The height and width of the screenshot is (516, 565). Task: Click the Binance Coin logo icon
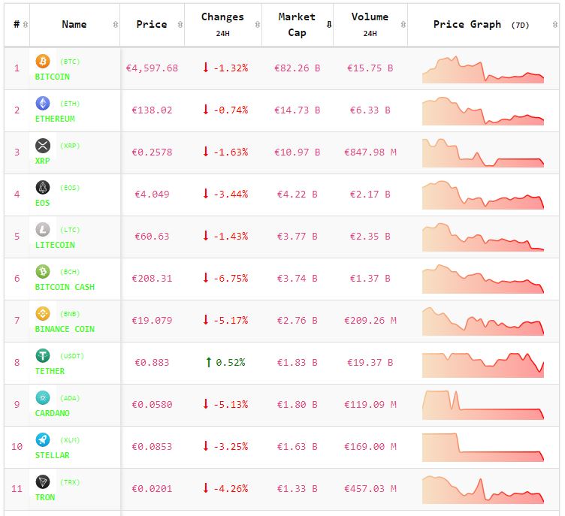coord(43,314)
